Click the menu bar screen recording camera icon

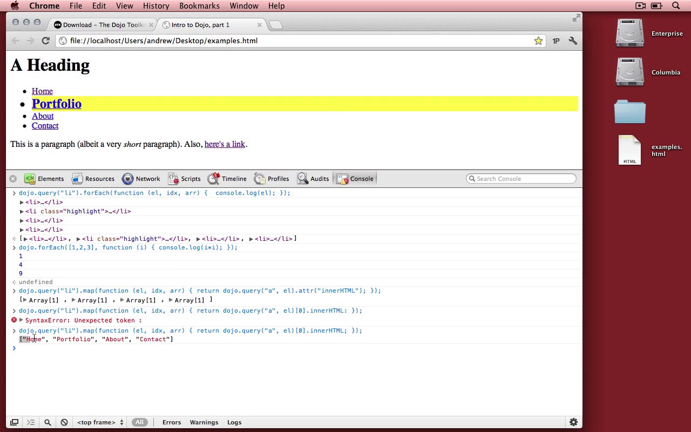tap(640, 6)
